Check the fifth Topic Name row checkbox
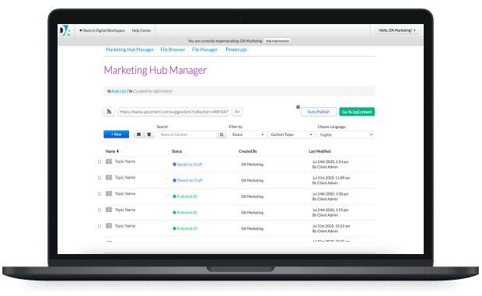The image size is (482, 296). tap(100, 226)
